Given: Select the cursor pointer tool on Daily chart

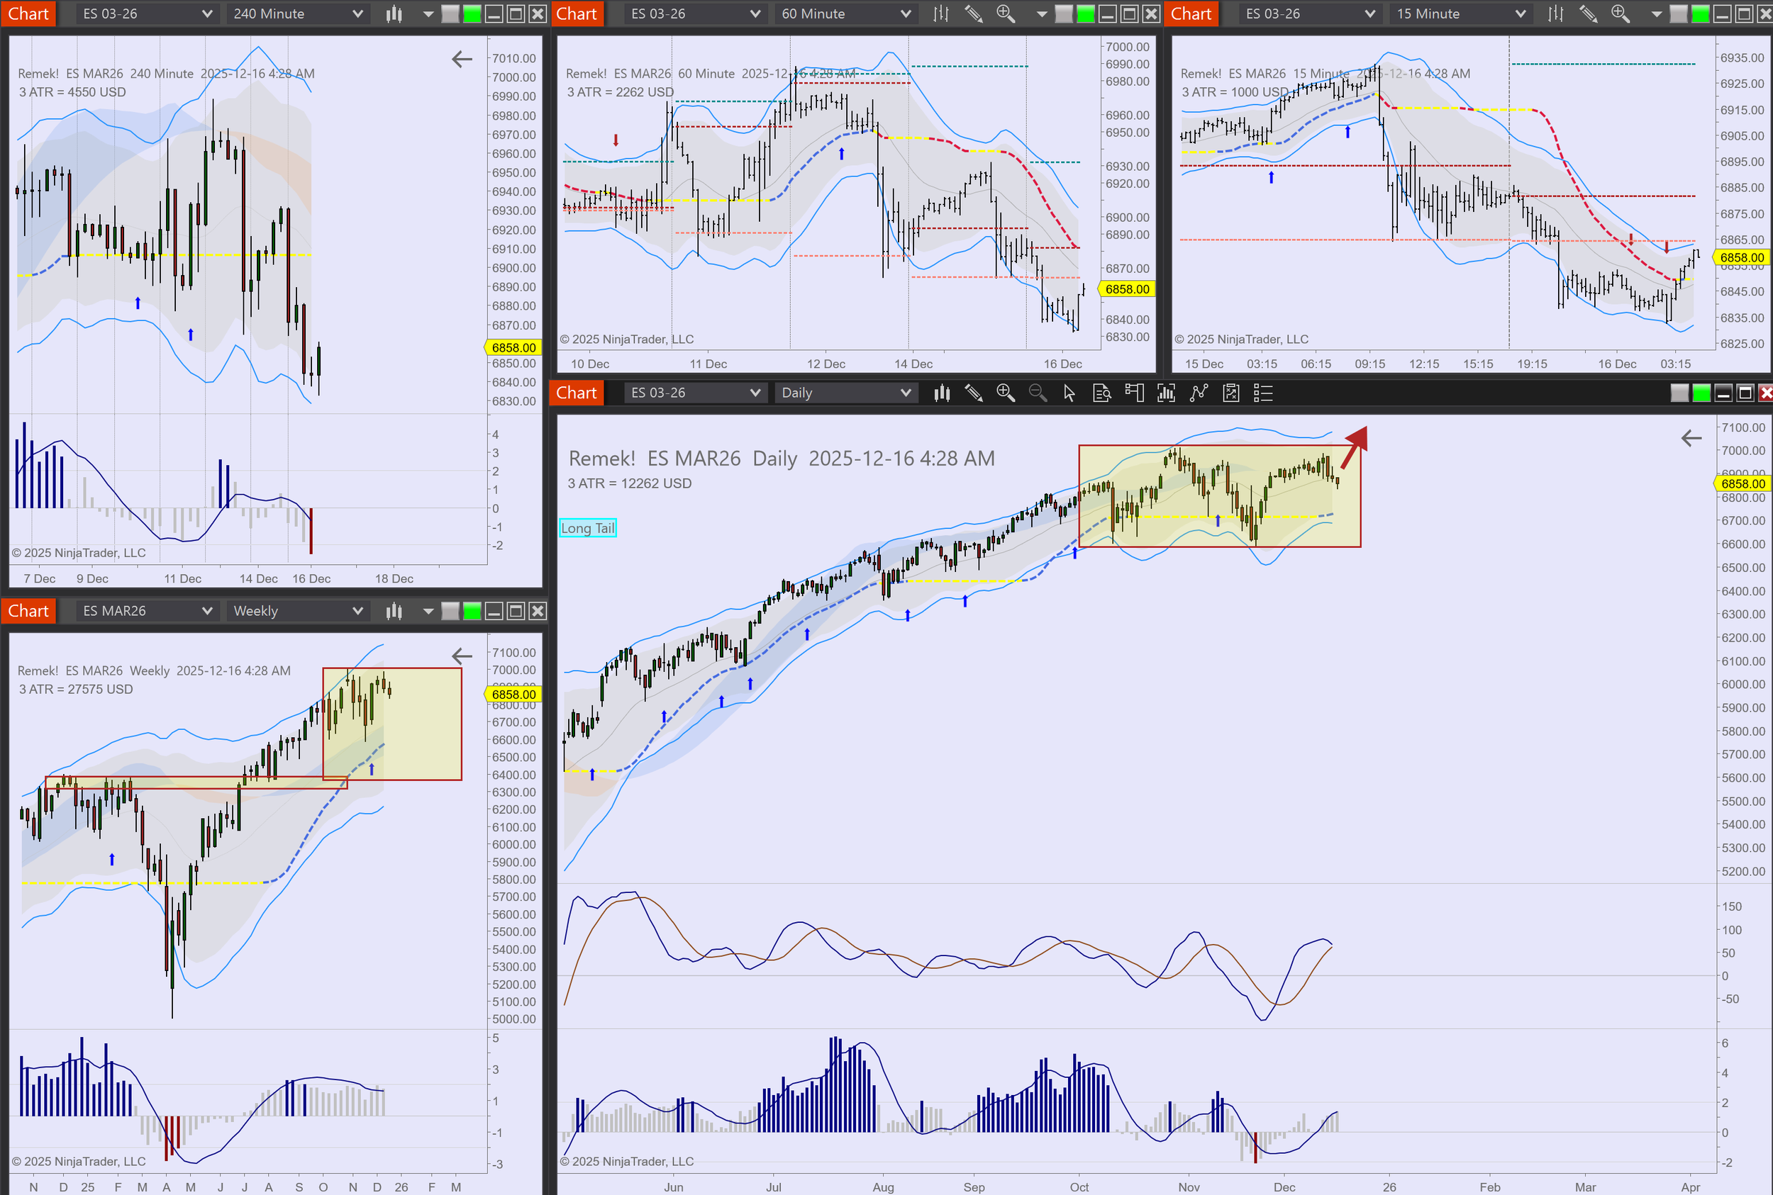Looking at the screenshot, I should (1069, 393).
